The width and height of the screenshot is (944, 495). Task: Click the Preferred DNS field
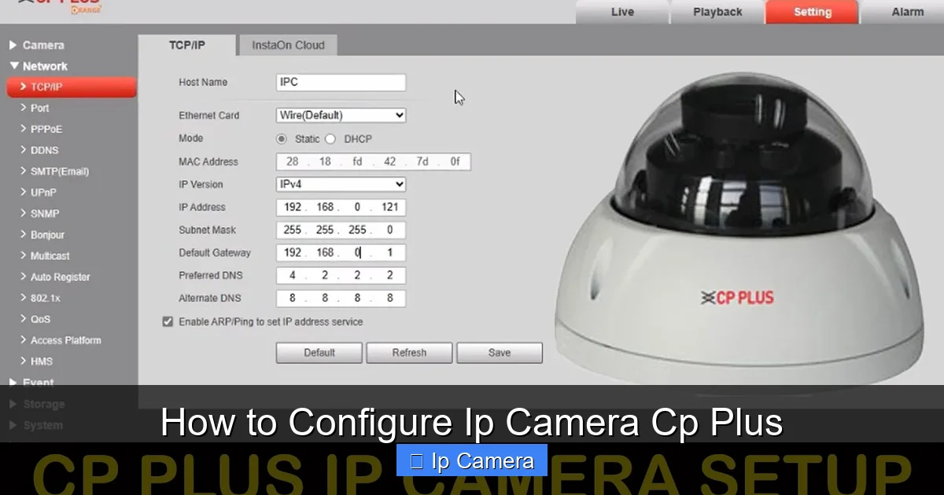[x=341, y=276]
